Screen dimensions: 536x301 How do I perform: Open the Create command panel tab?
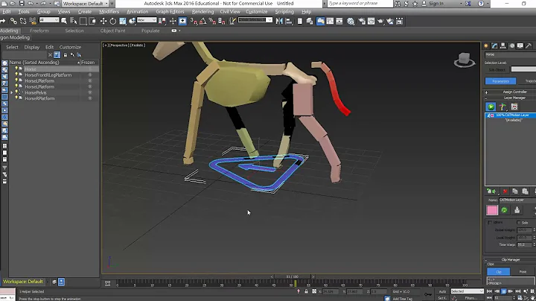pyautogui.click(x=486, y=45)
